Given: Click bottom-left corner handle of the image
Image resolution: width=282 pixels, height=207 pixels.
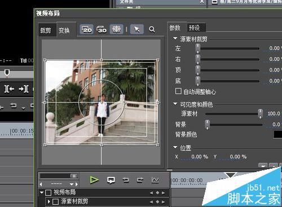Looking at the screenshot, I should pos(45,145).
